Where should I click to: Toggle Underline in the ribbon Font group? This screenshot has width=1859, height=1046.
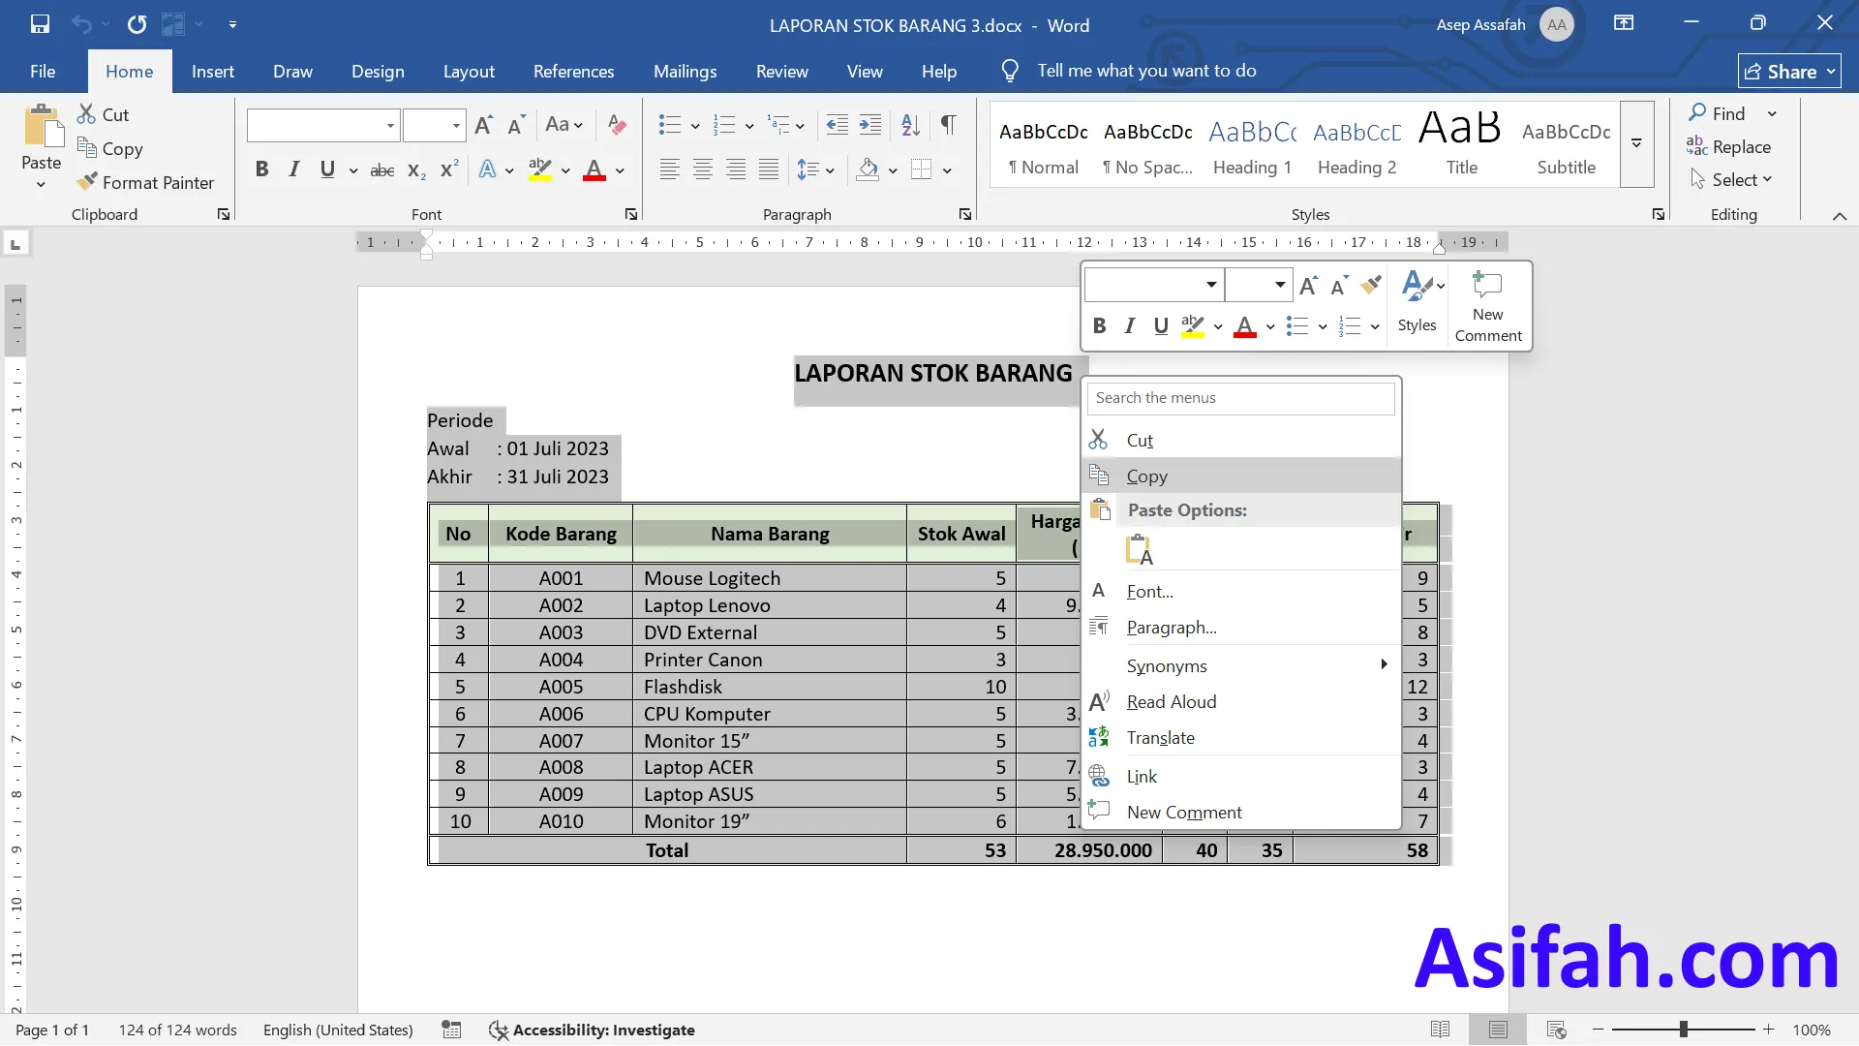pyautogui.click(x=327, y=169)
